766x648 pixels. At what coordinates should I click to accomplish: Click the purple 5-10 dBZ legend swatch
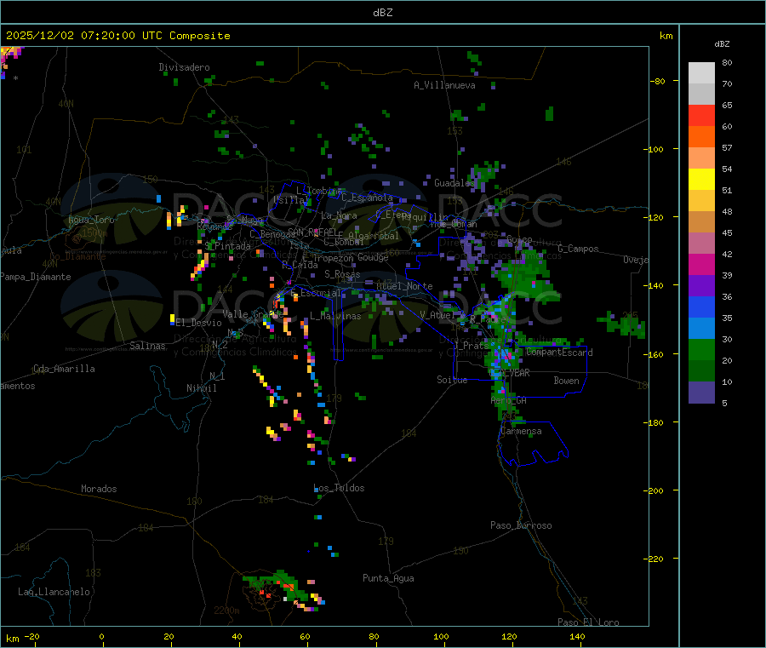click(x=701, y=393)
